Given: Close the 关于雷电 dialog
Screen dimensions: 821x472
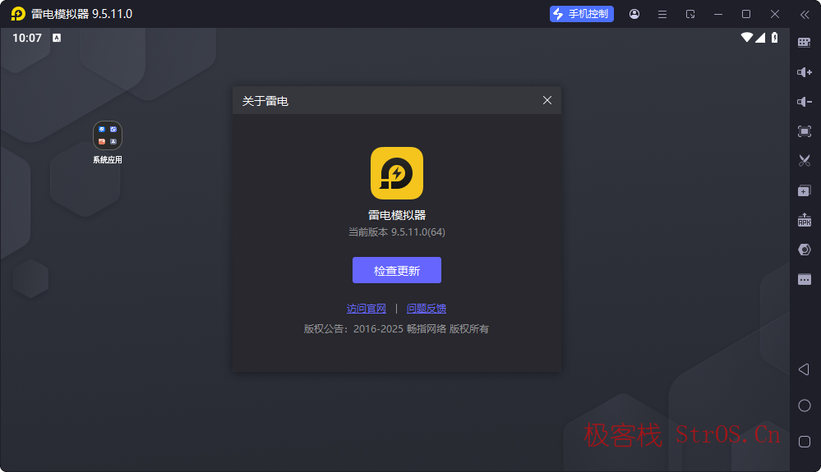Looking at the screenshot, I should (x=547, y=100).
